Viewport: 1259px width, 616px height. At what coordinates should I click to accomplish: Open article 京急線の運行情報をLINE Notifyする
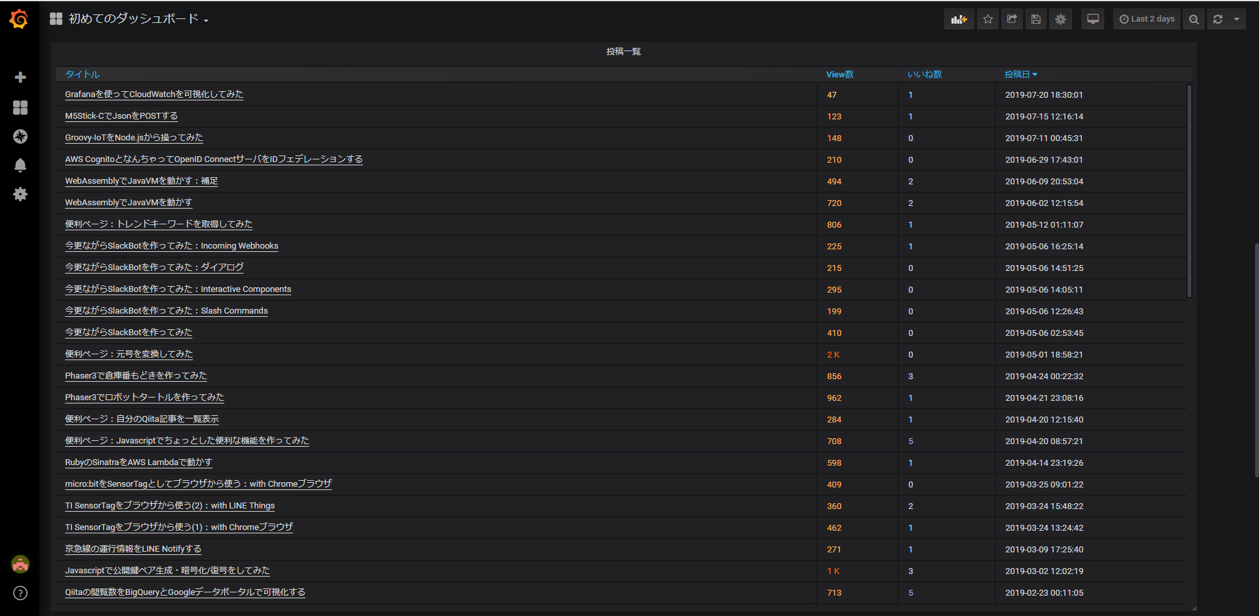tap(133, 549)
